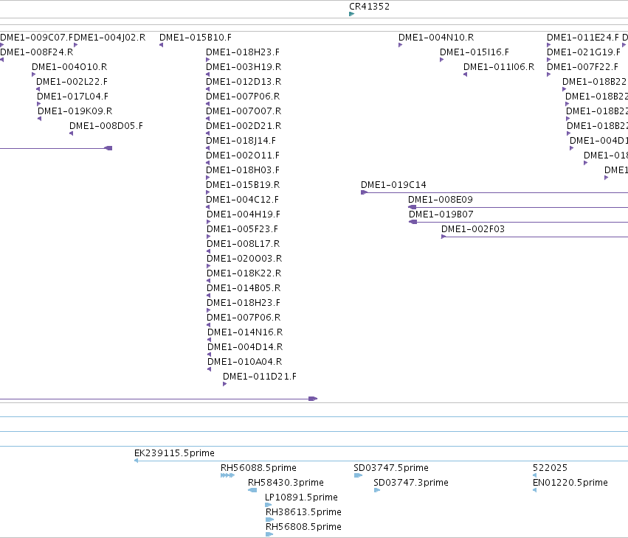Screen dimensions: 628x538
Task: Select the SD03747.3prime label
Action: [x=411, y=483]
